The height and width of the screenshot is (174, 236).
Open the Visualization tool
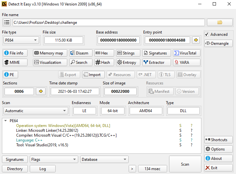coord(50,63)
